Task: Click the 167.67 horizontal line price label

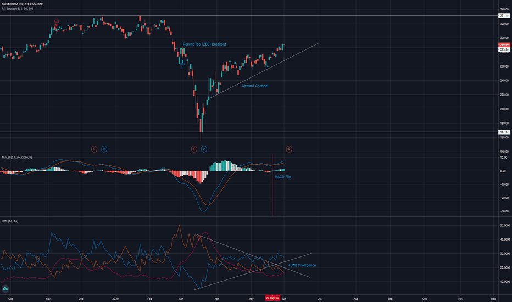Action: (504, 132)
